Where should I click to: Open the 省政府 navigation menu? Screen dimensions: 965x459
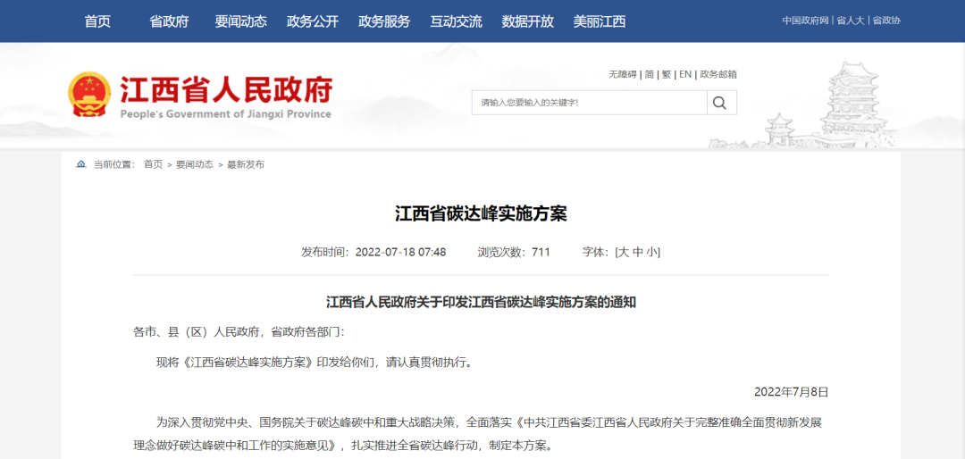point(169,21)
